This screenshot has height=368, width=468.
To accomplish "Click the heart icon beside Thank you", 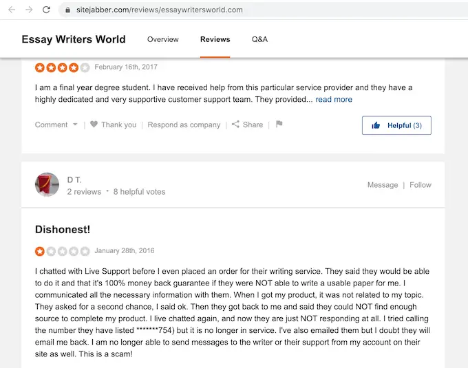I will point(94,125).
